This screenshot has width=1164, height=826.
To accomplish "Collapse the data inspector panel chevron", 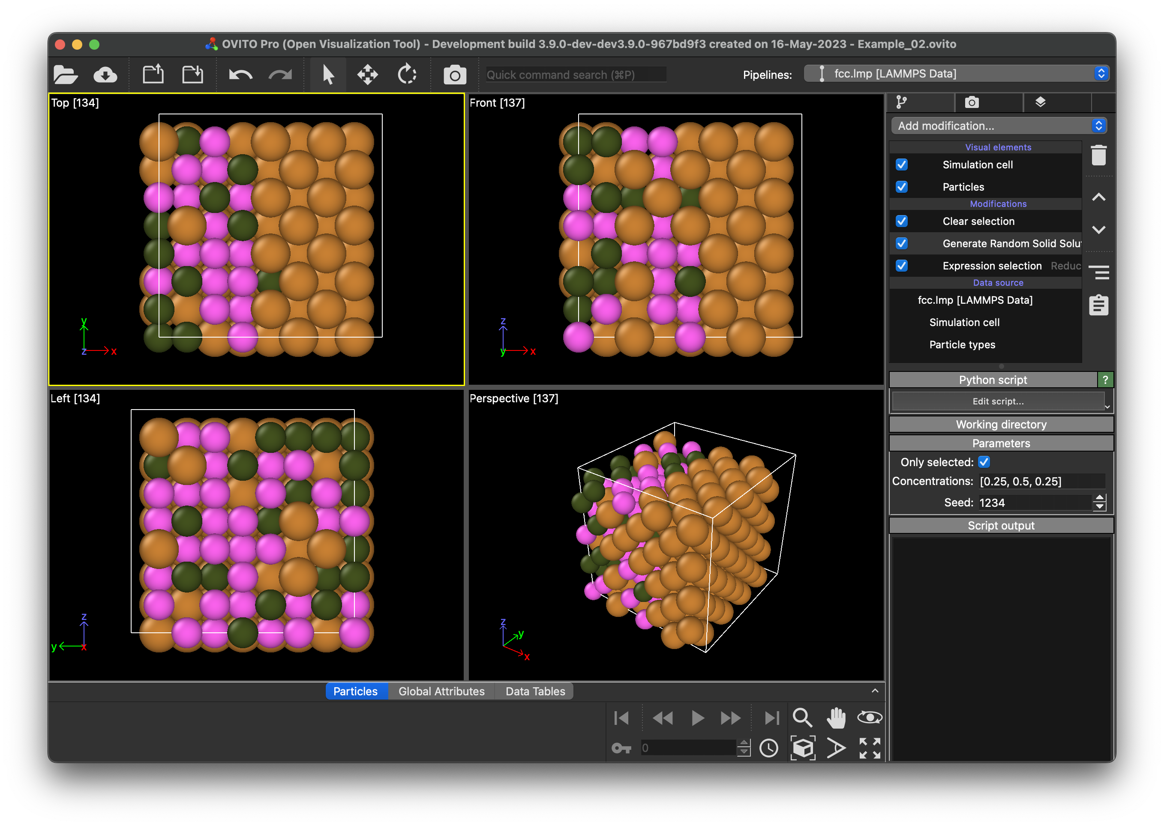I will pyautogui.click(x=875, y=691).
